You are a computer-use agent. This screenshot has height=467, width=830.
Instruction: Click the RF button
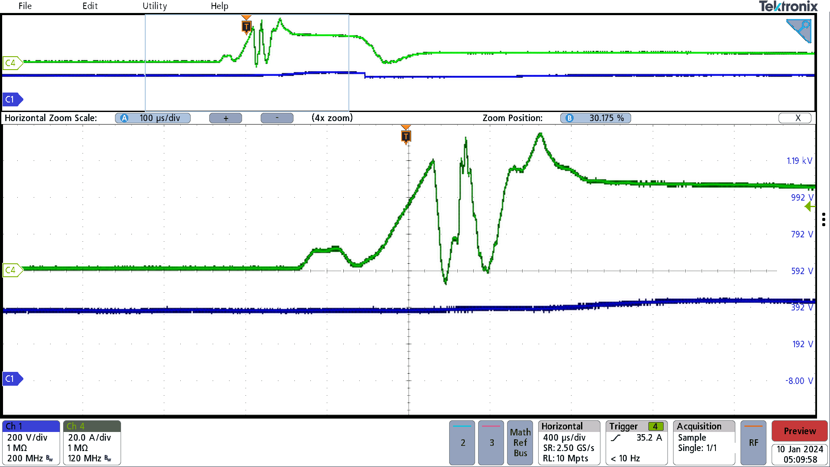point(753,442)
